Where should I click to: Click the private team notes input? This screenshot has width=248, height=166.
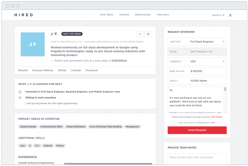197,159
